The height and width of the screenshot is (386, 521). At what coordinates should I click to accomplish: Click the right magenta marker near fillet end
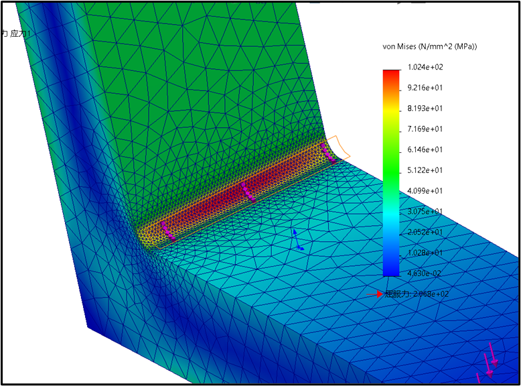point(327,153)
